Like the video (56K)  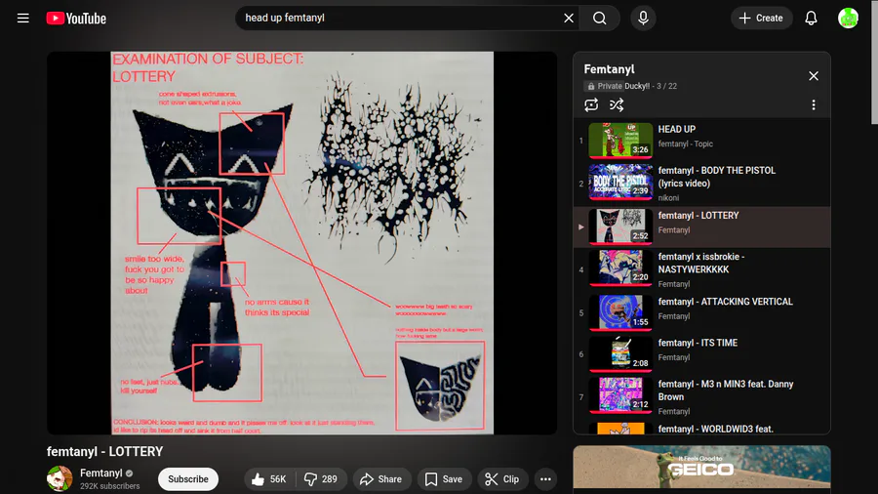[269, 479]
